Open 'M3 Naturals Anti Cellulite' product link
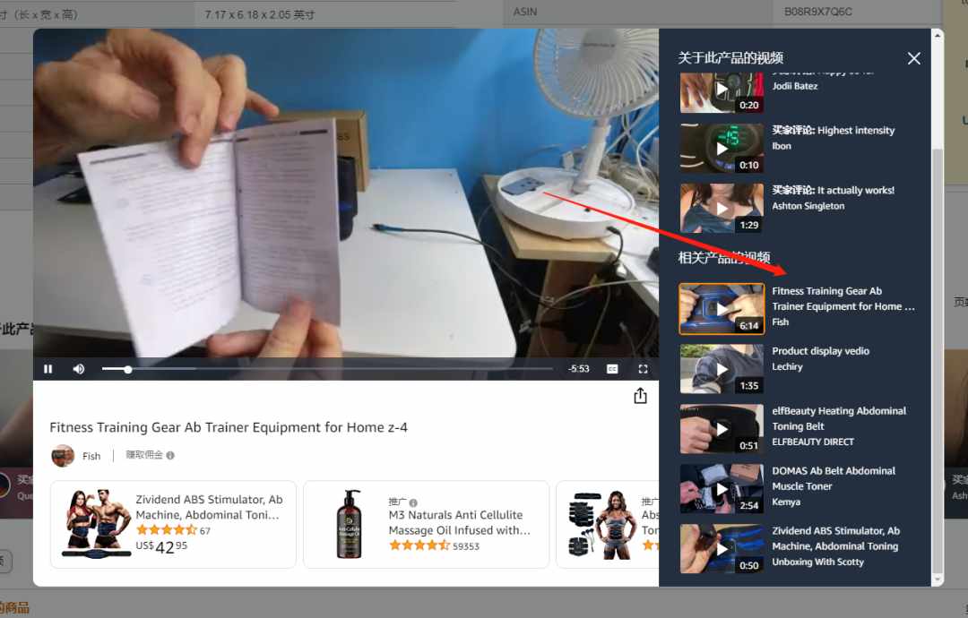This screenshot has width=968, height=618. [459, 522]
